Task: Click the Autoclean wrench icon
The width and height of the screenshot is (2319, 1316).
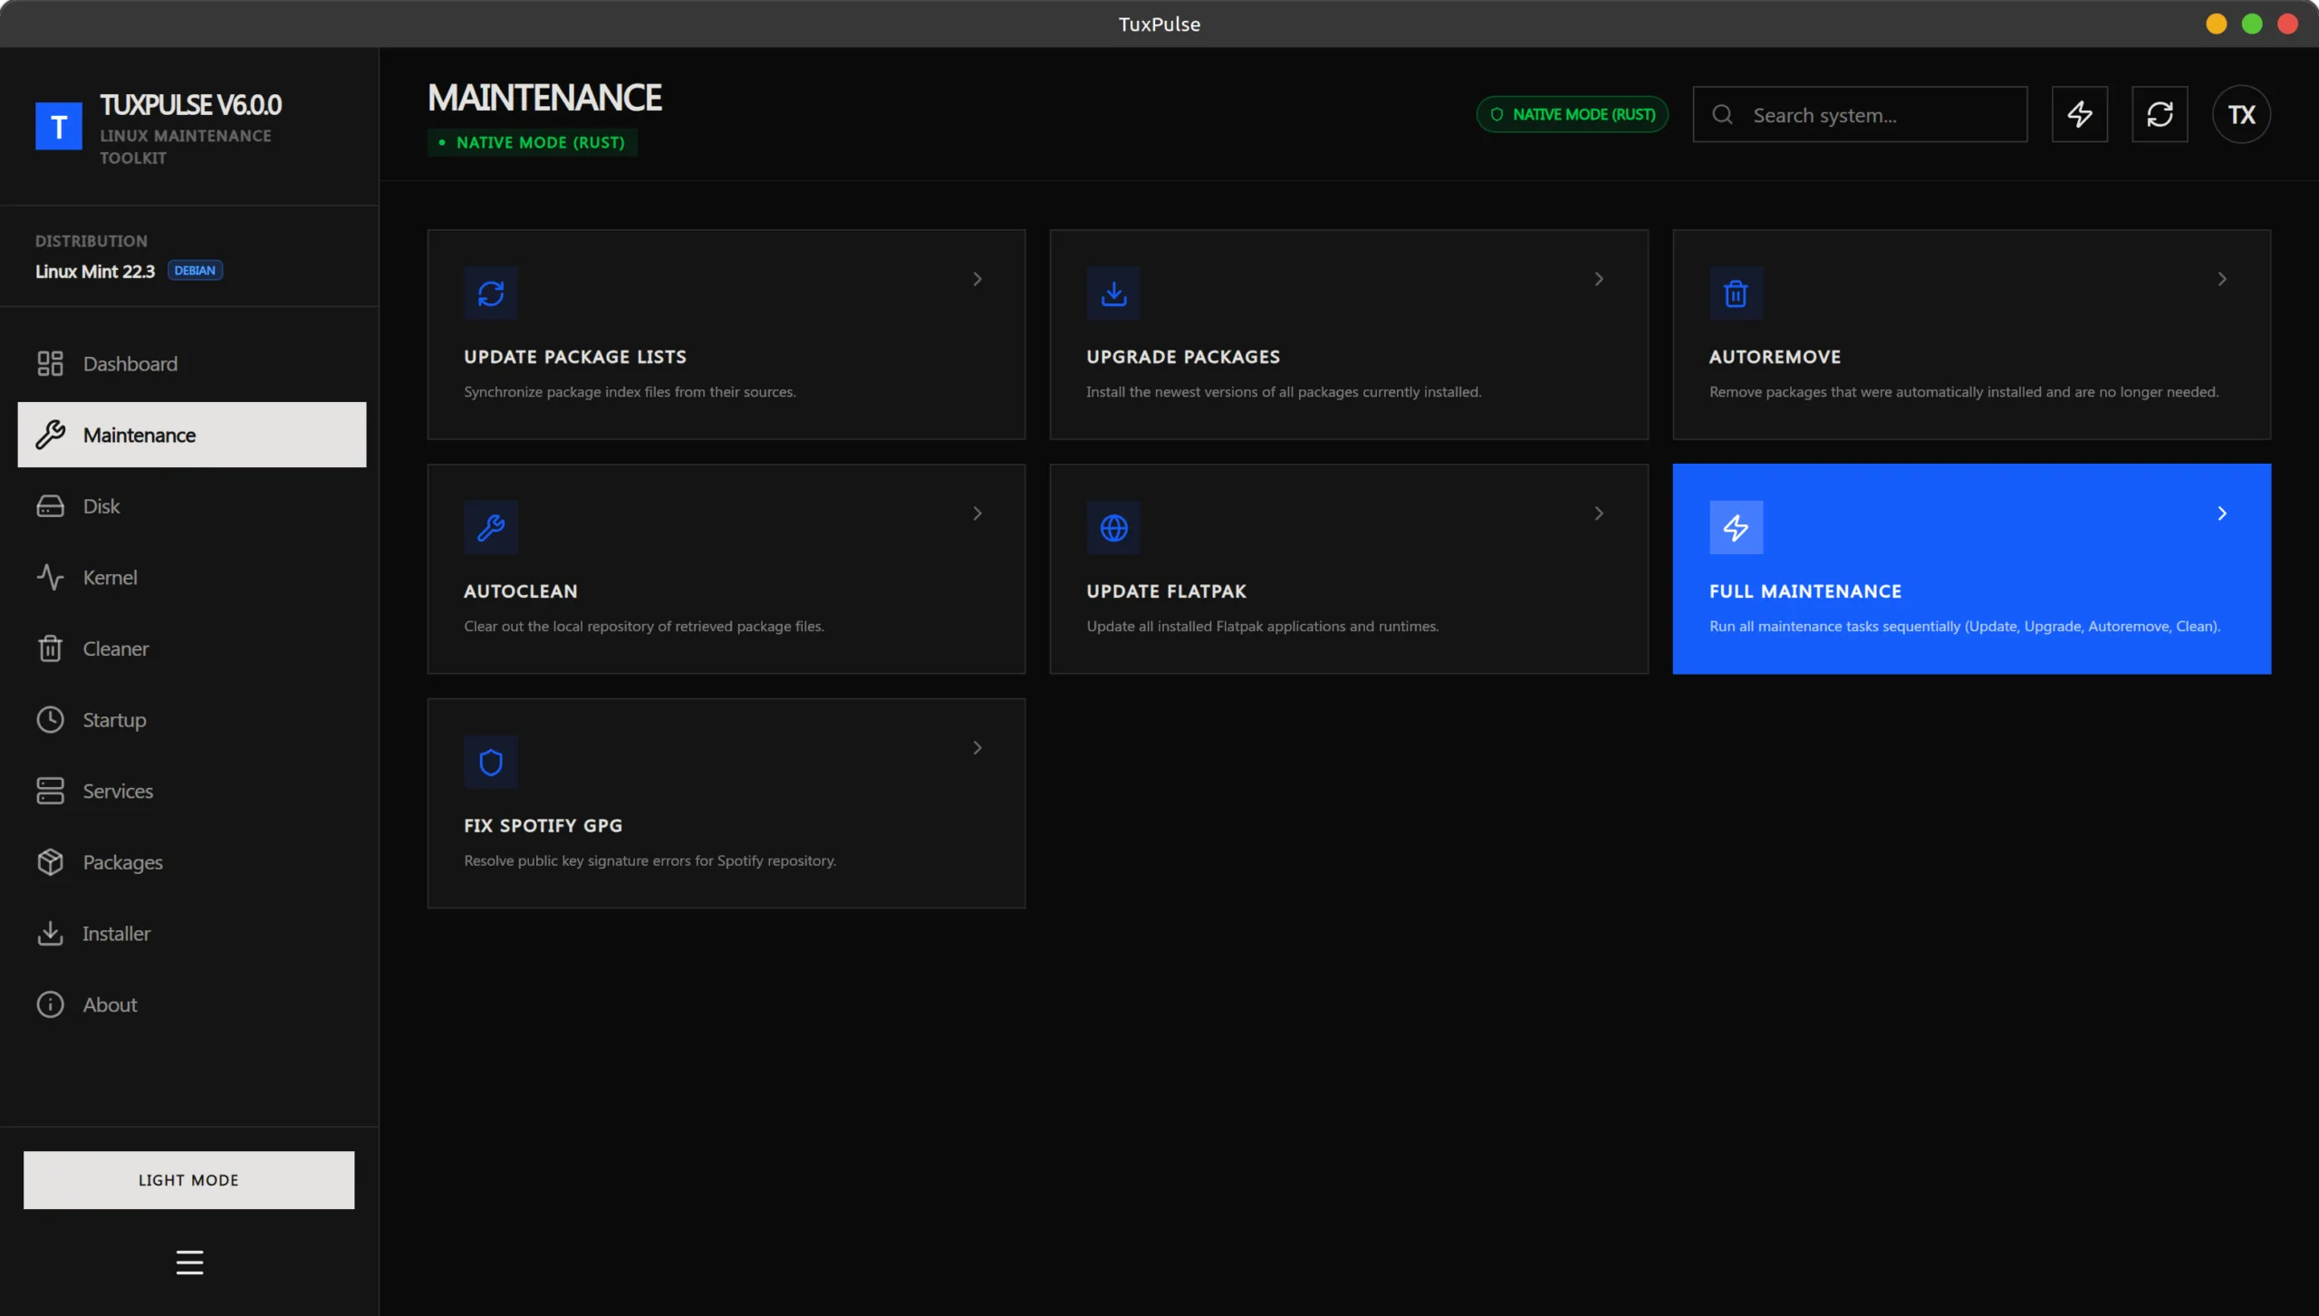Action: pyautogui.click(x=491, y=527)
